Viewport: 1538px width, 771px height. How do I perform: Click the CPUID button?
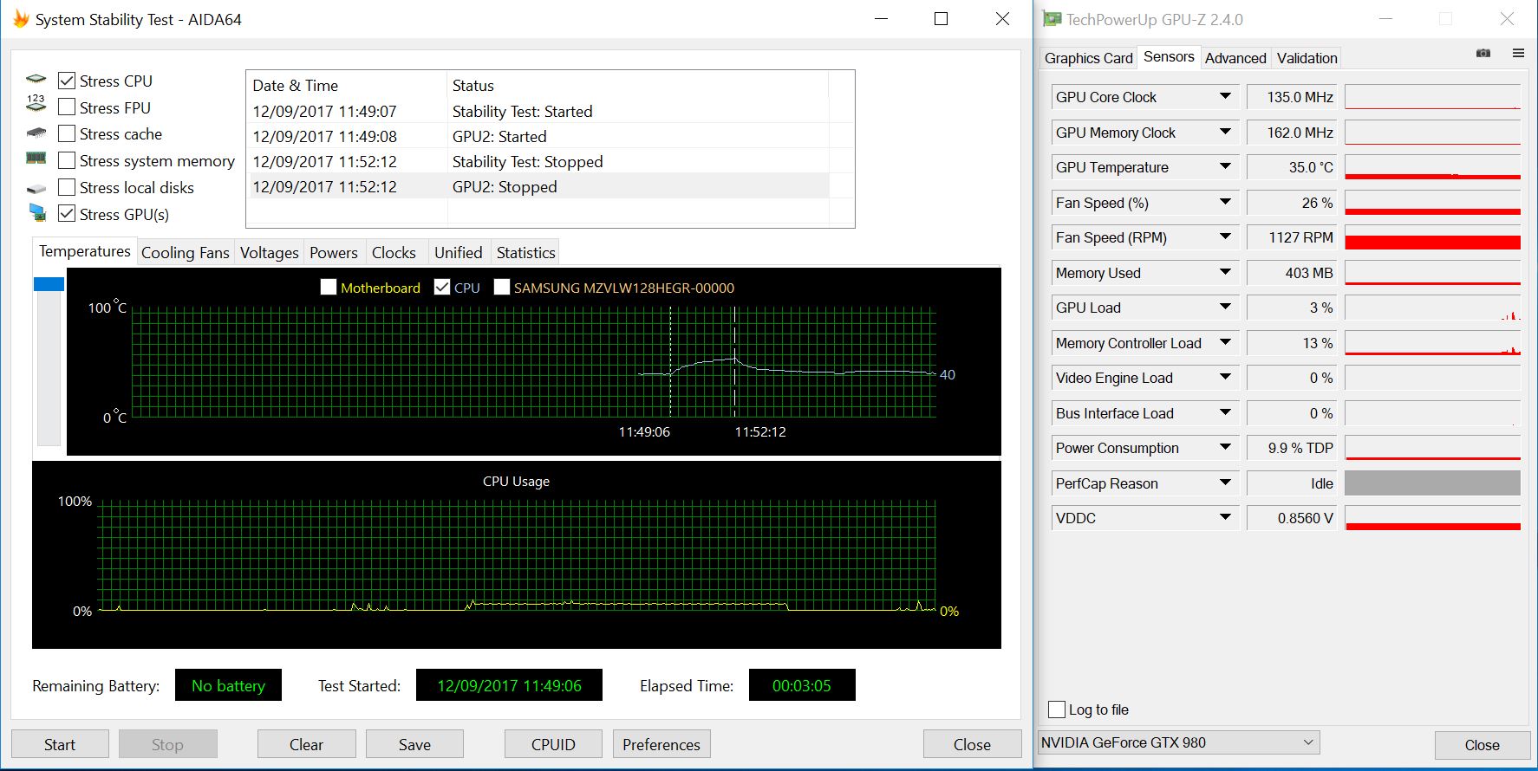coord(553,744)
